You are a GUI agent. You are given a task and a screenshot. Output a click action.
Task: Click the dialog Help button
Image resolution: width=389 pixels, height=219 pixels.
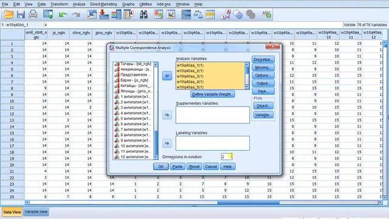(x=227, y=167)
